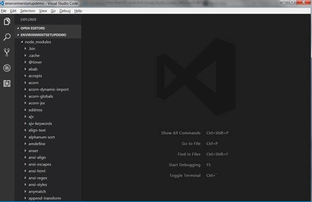Click the VS Code logo in title bar

pyautogui.click(x=2, y=3)
